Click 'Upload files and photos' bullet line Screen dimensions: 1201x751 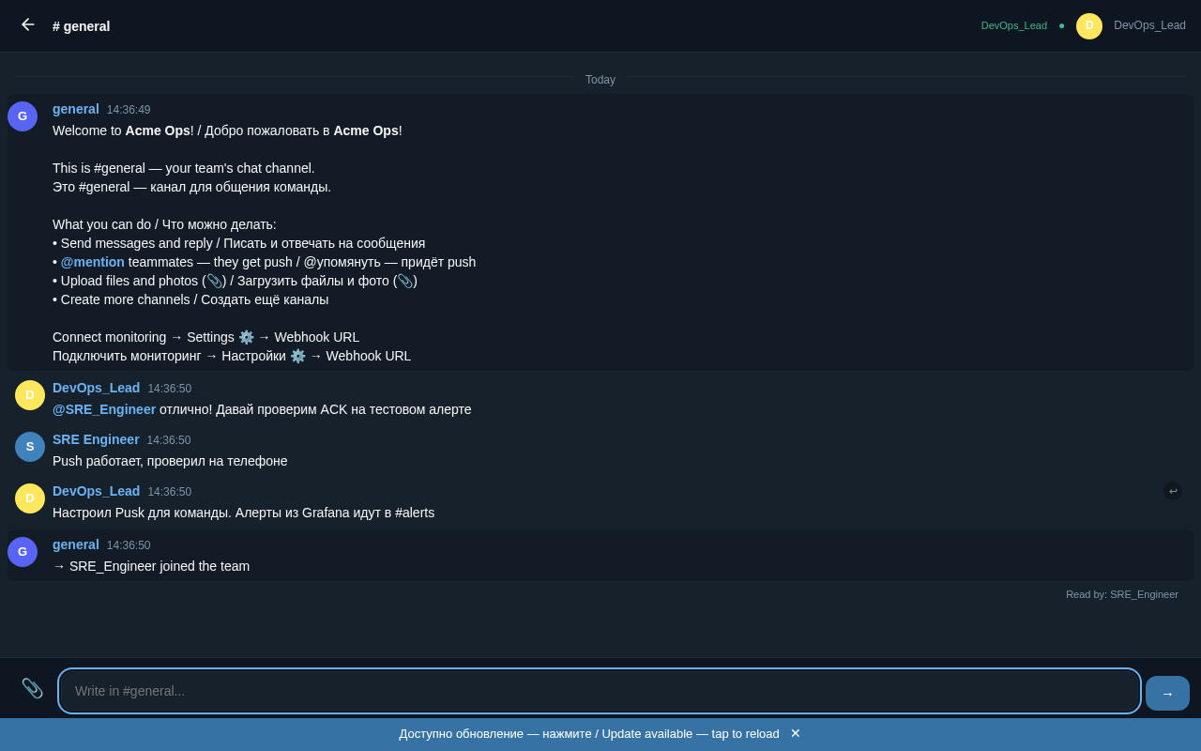[235, 281]
